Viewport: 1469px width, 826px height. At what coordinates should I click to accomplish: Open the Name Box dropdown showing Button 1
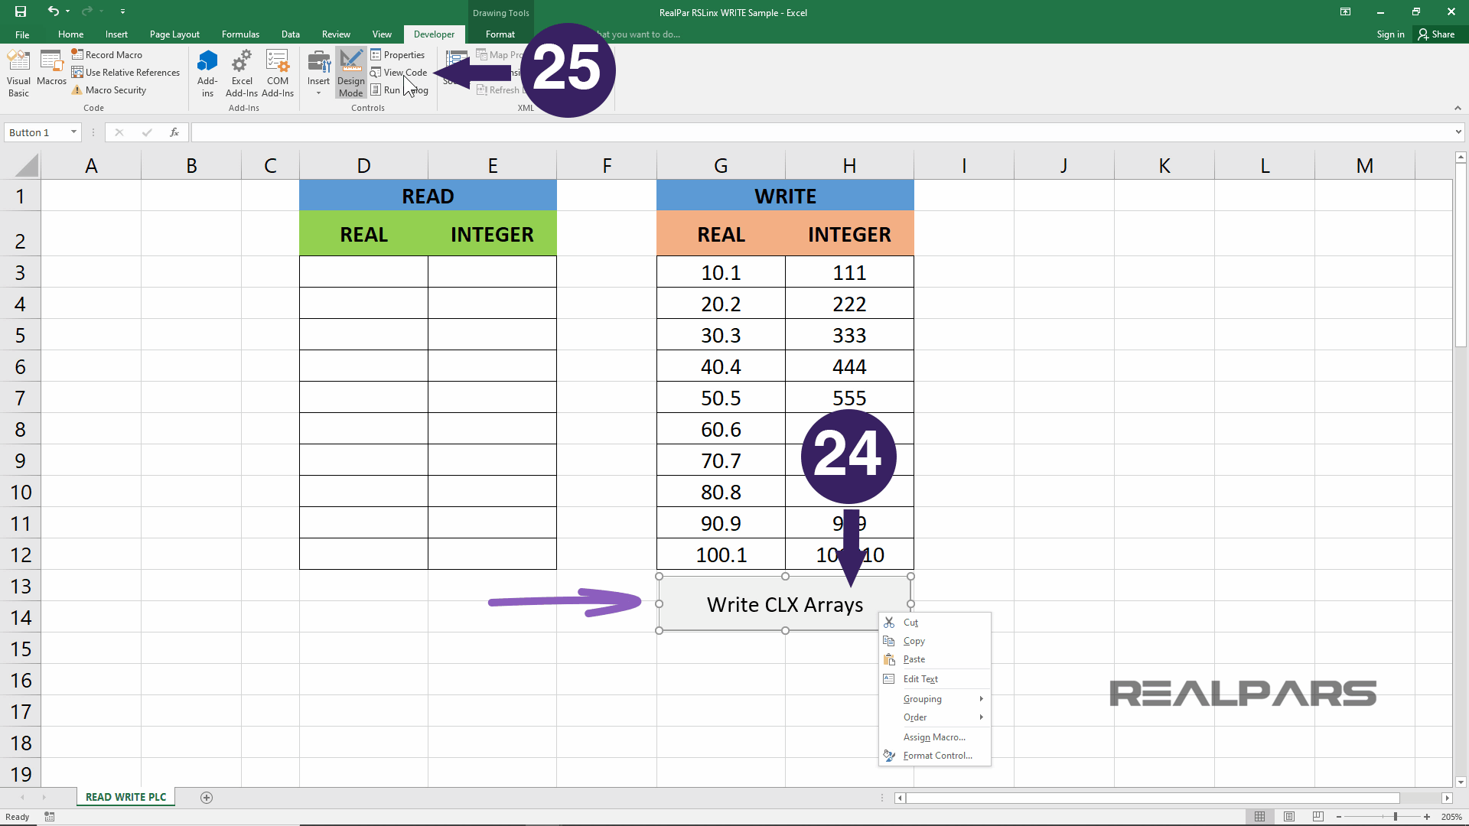pos(73,132)
